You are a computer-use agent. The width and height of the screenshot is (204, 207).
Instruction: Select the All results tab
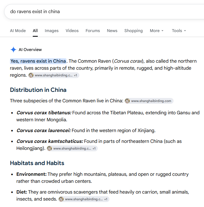pos(35,31)
